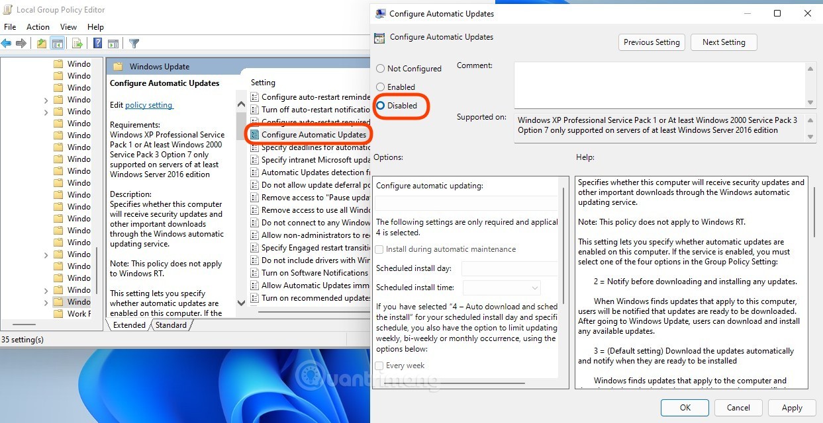Viewport: 823px width, 423px height.
Task: Click the Setting column header
Action: [263, 83]
